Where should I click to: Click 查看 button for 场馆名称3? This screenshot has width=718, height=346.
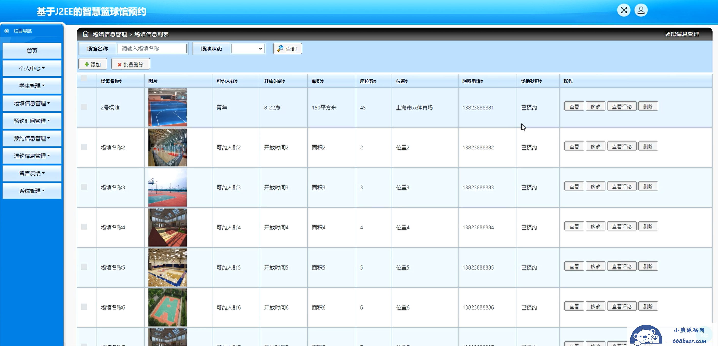pos(574,186)
